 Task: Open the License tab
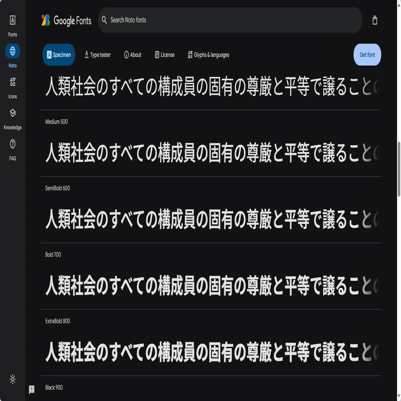[x=165, y=55]
